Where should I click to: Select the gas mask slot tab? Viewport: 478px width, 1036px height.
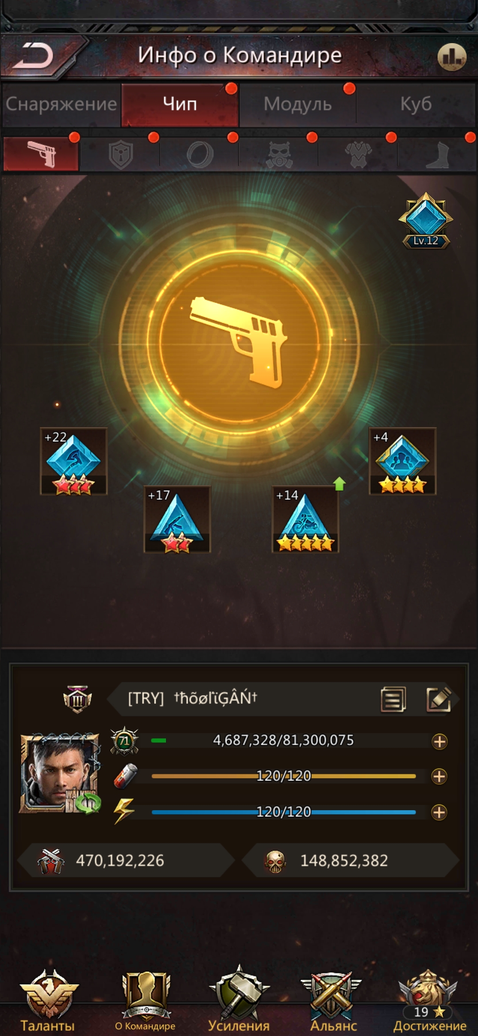pos(279,155)
